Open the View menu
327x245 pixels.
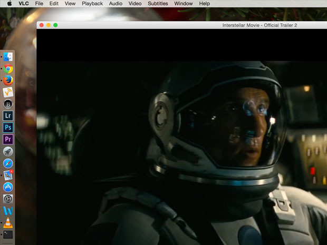point(70,4)
